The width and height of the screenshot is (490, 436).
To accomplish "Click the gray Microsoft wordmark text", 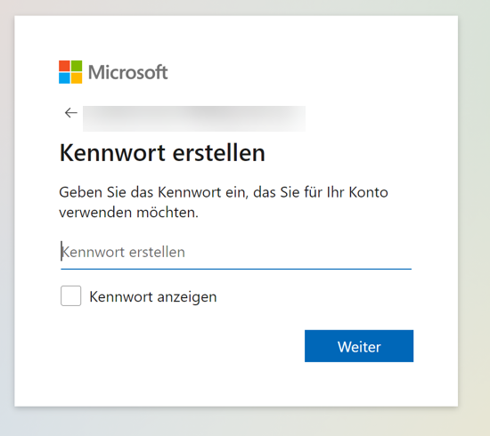I will (128, 72).
